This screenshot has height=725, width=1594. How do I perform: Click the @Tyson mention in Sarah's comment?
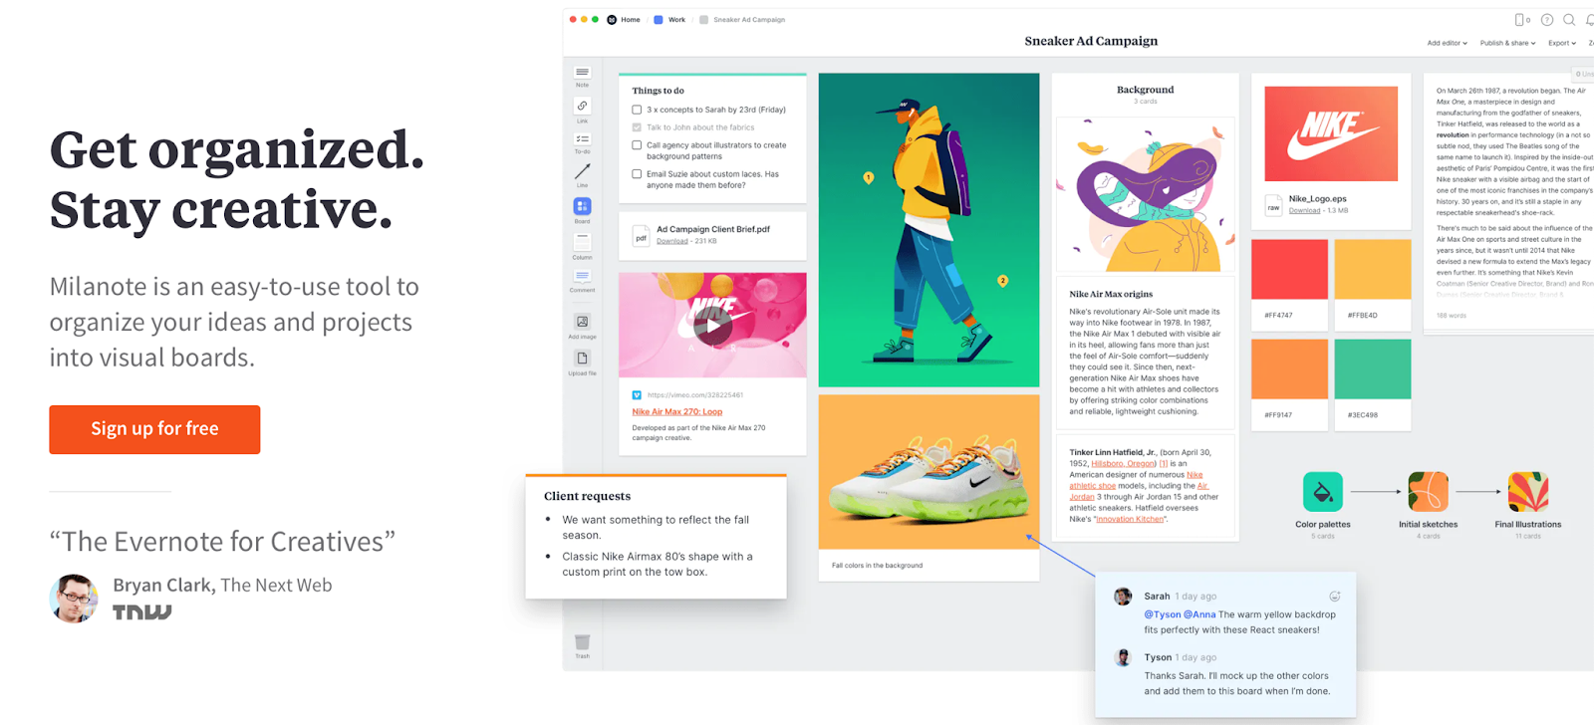click(x=1163, y=614)
